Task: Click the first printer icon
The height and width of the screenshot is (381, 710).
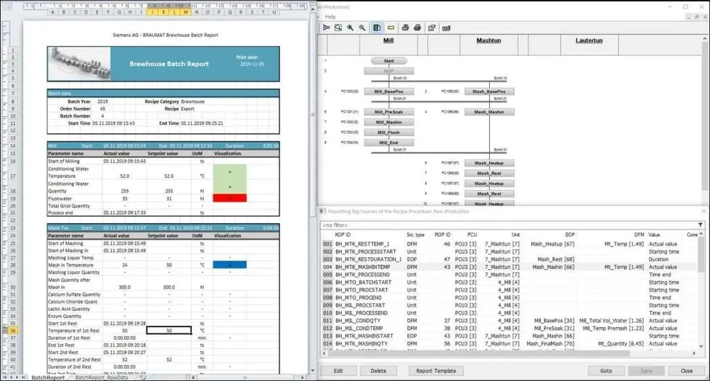Action: [405, 28]
